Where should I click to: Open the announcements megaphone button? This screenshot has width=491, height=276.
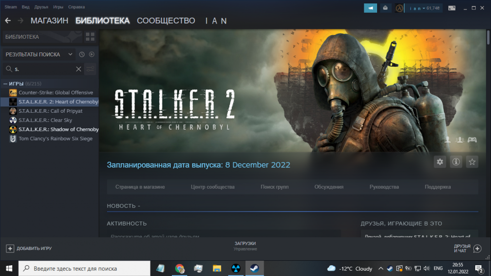[370, 8]
